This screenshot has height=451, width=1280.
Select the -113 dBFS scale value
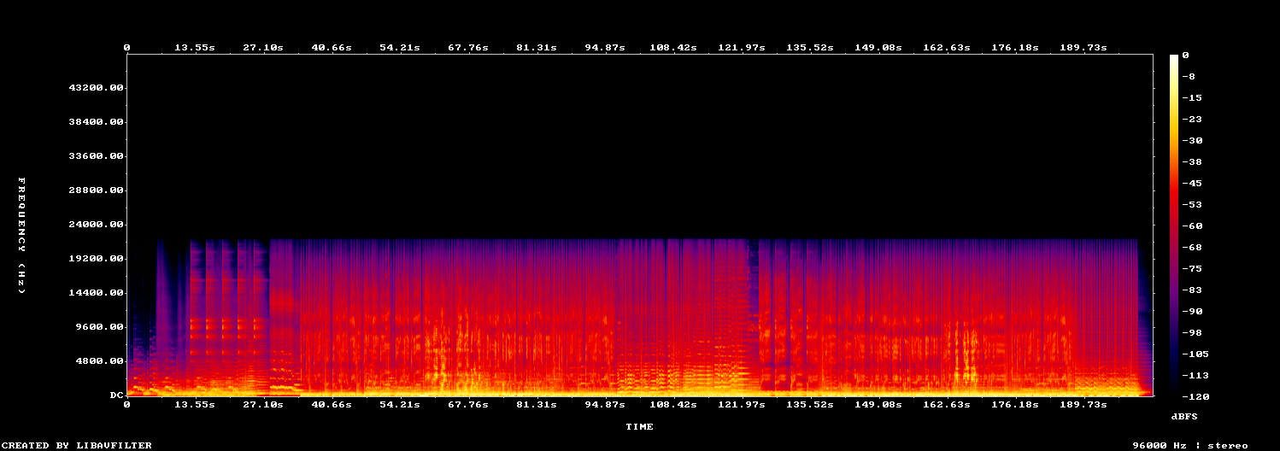pos(1196,376)
